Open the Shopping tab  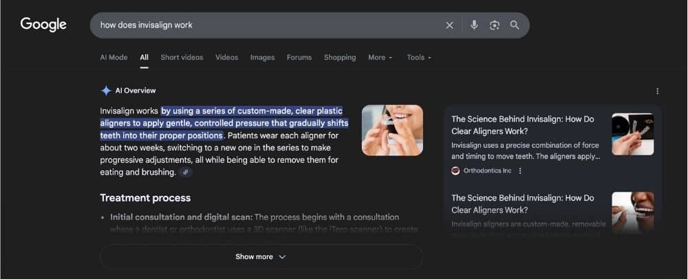point(340,57)
